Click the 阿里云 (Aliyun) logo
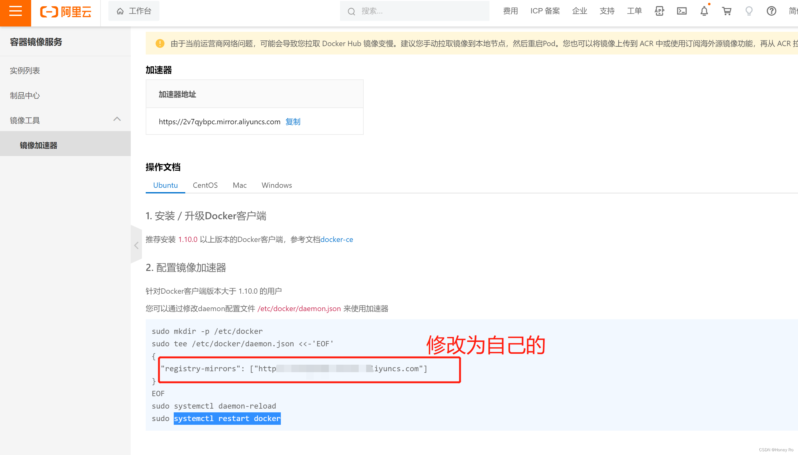This screenshot has width=798, height=455. pos(65,12)
